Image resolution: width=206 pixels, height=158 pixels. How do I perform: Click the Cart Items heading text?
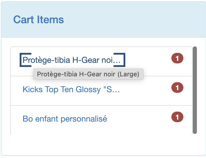click(38, 20)
